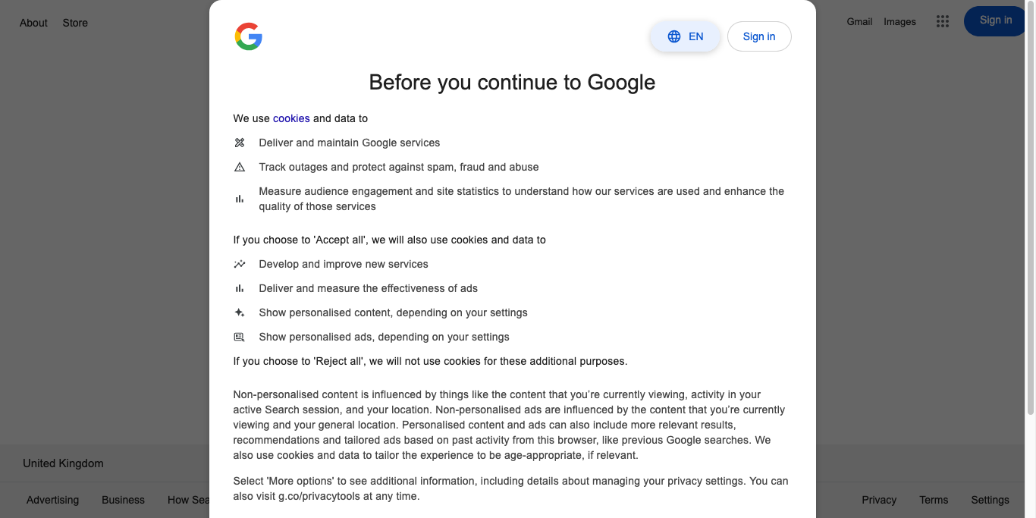
Task: Open the Settings option in the footer
Action: coord(990,500)
